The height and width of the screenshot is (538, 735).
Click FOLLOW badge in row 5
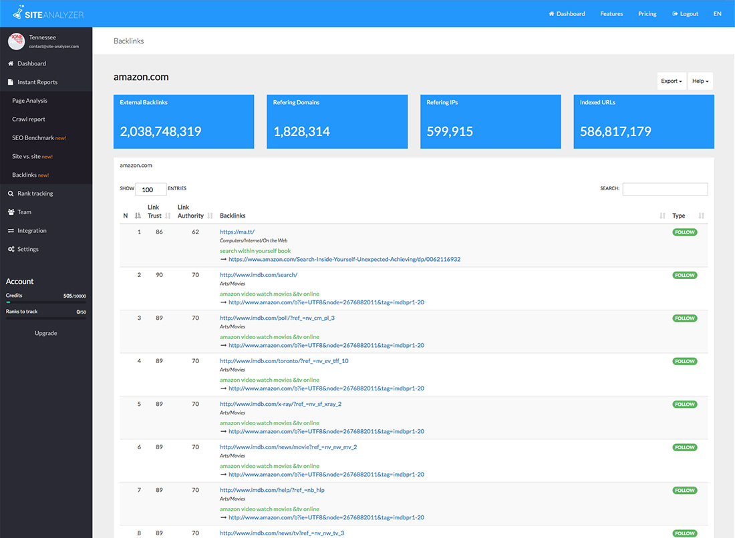click(684, 405)
